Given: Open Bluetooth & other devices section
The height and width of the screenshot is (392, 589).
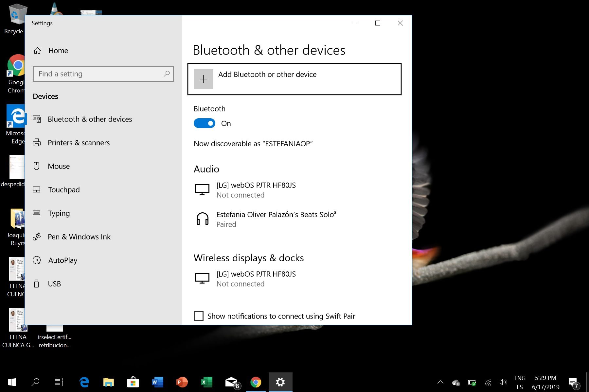Looking at the screenshot, I should coord(90,119).
